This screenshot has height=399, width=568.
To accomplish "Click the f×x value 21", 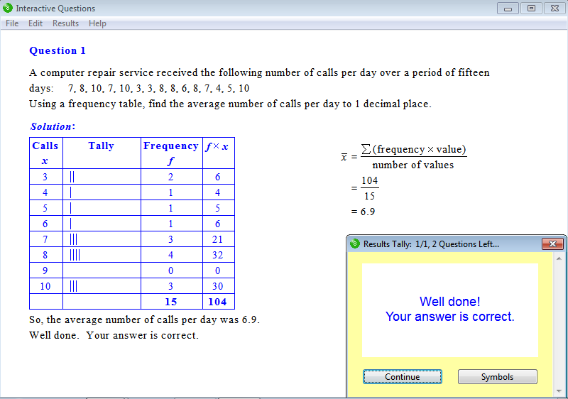I will (217, 239).
